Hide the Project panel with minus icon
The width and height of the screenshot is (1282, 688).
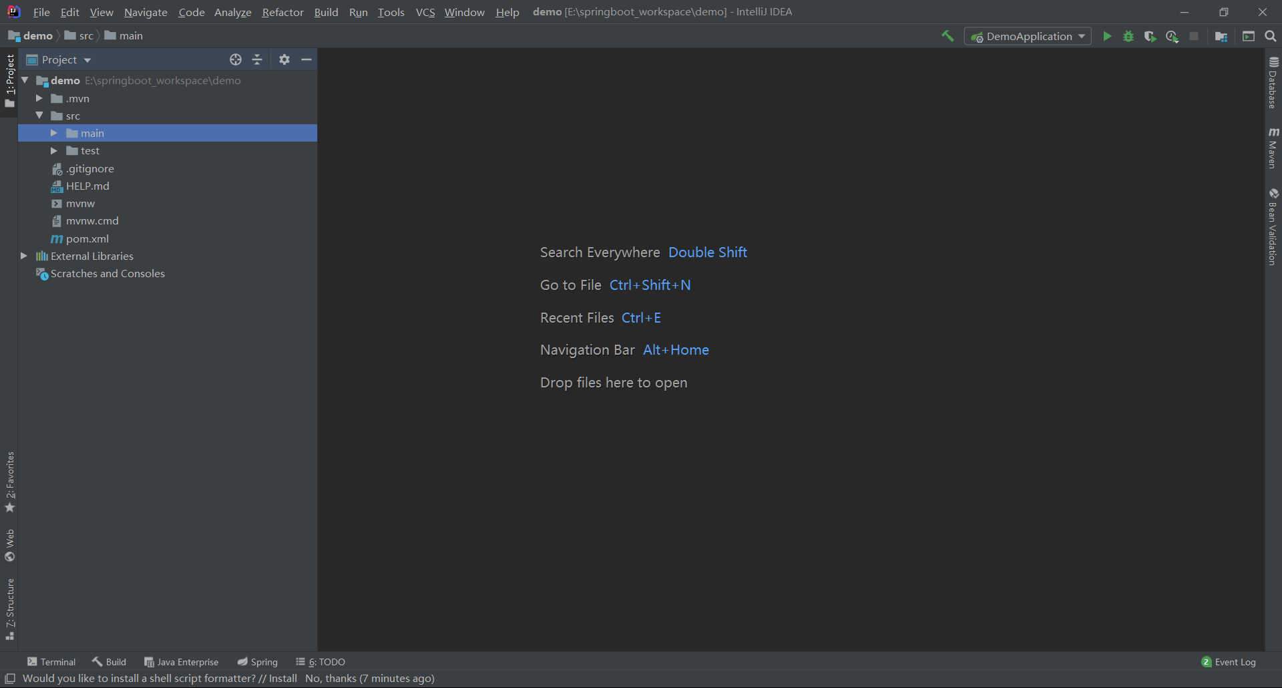[x=306, y=59]
